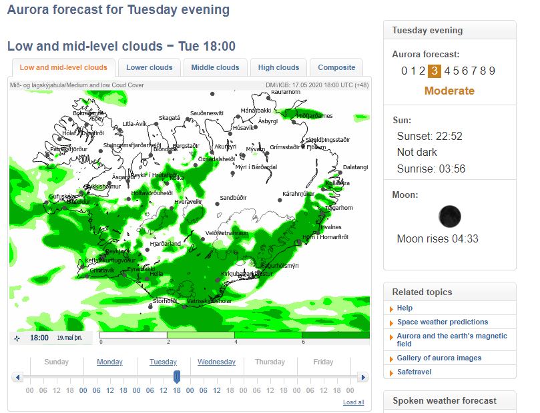Viewport: 540px width, 413px height.
Task: Select Wednesday in the forecast timeline
Action: point(216,362)
